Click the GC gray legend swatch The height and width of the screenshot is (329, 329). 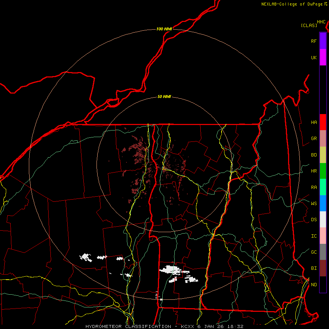(x=323, y=252)
